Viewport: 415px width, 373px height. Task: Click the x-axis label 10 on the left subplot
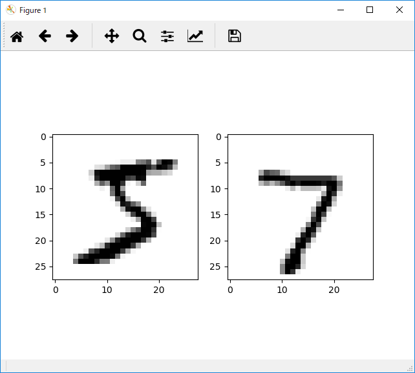[107, 290]
